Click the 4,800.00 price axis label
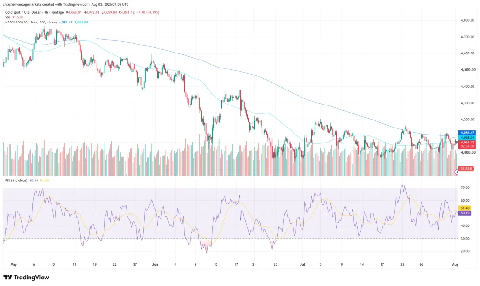The height and width of the screenshot is (286, 480). pyautogui.click(x=468, y=20)
